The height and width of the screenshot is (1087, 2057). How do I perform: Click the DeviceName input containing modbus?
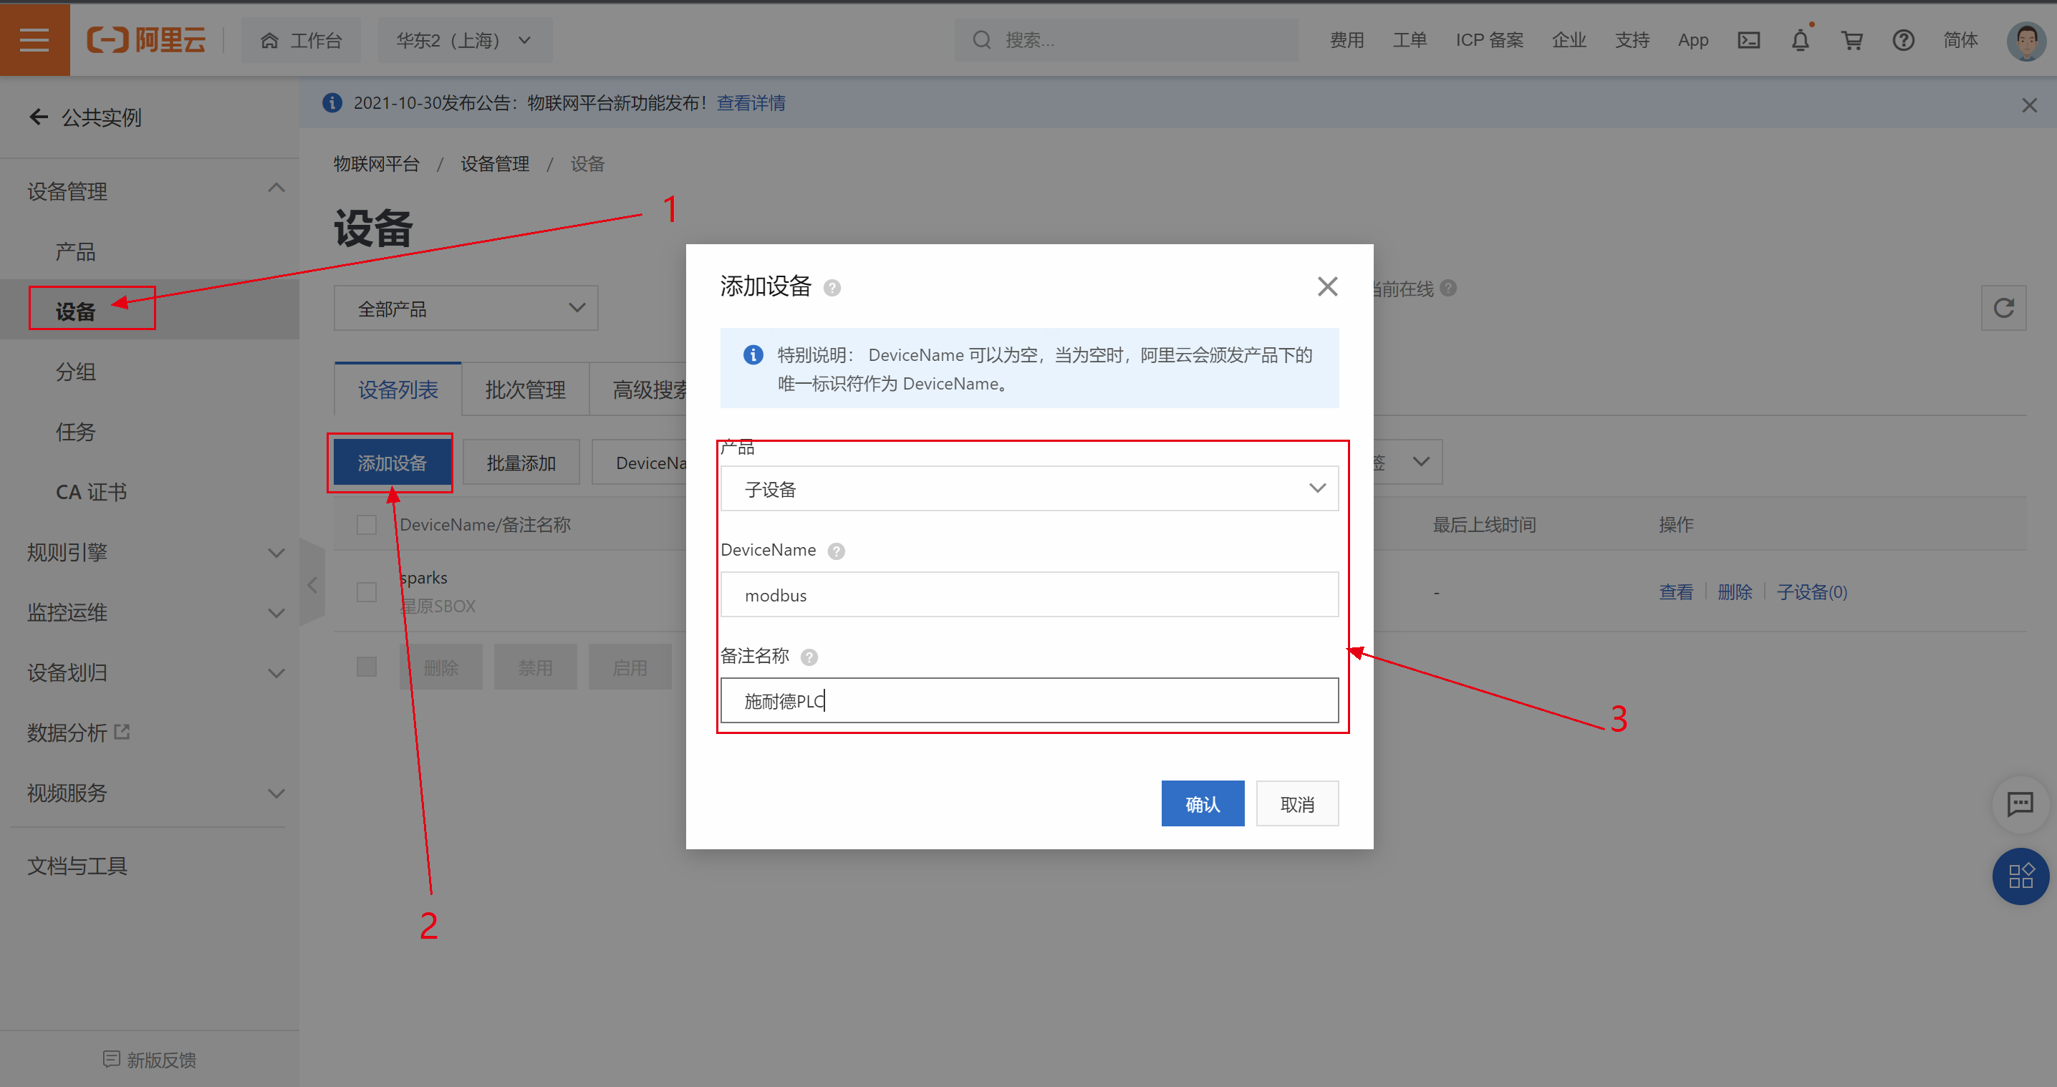(1028, 594)
